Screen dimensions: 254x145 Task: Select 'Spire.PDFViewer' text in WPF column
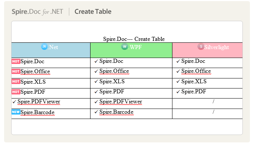tap(121, 101)
